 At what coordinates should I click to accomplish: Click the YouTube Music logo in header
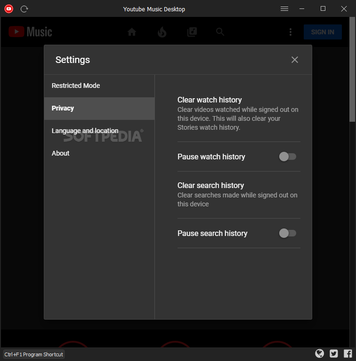point(30,31)
